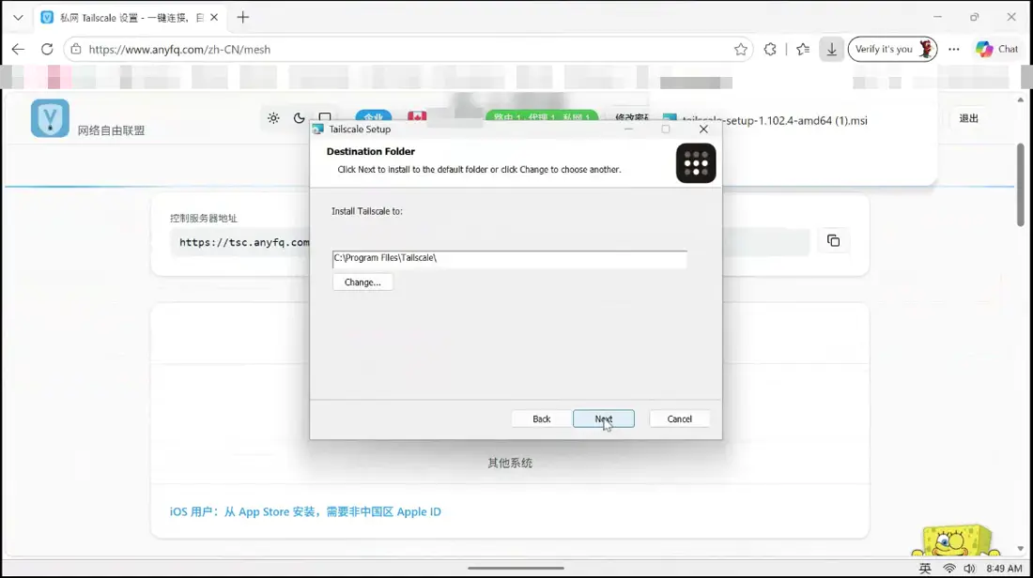Cancel the Tailscale Setup installer
This screenshot has height=578, width=1033.
[679, 418]
